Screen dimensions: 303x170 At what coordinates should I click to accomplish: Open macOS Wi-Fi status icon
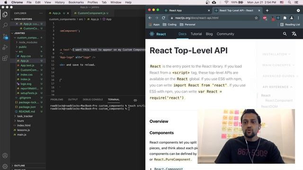(x=226, y=2)
